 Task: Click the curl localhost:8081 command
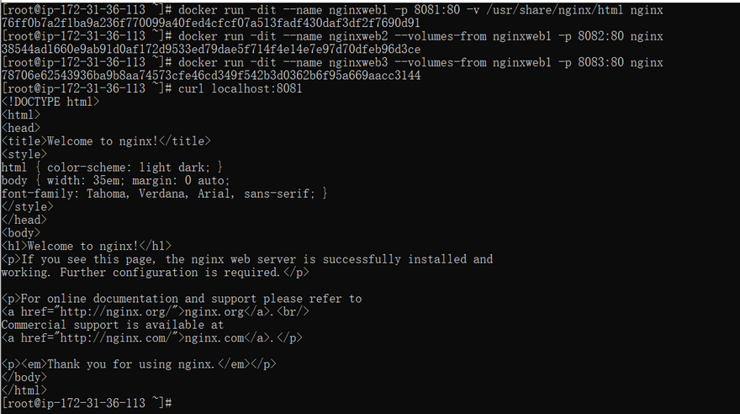point(240,88)
